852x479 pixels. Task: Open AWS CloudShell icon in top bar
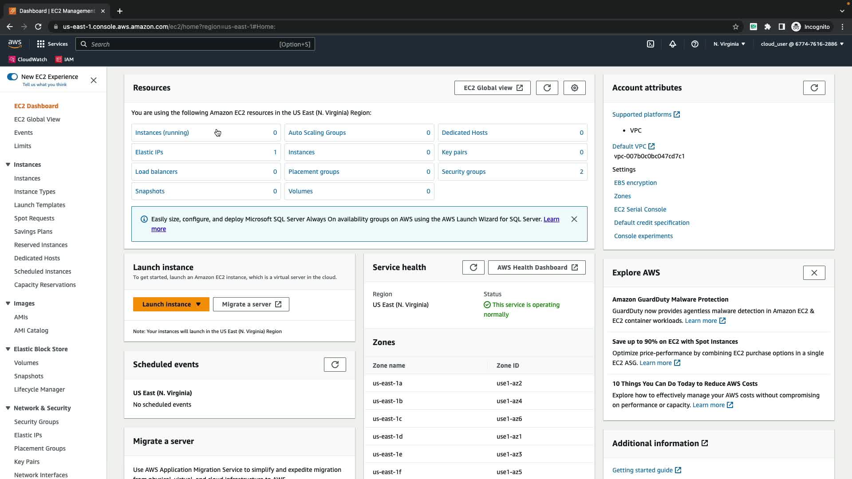click(651, 44)
